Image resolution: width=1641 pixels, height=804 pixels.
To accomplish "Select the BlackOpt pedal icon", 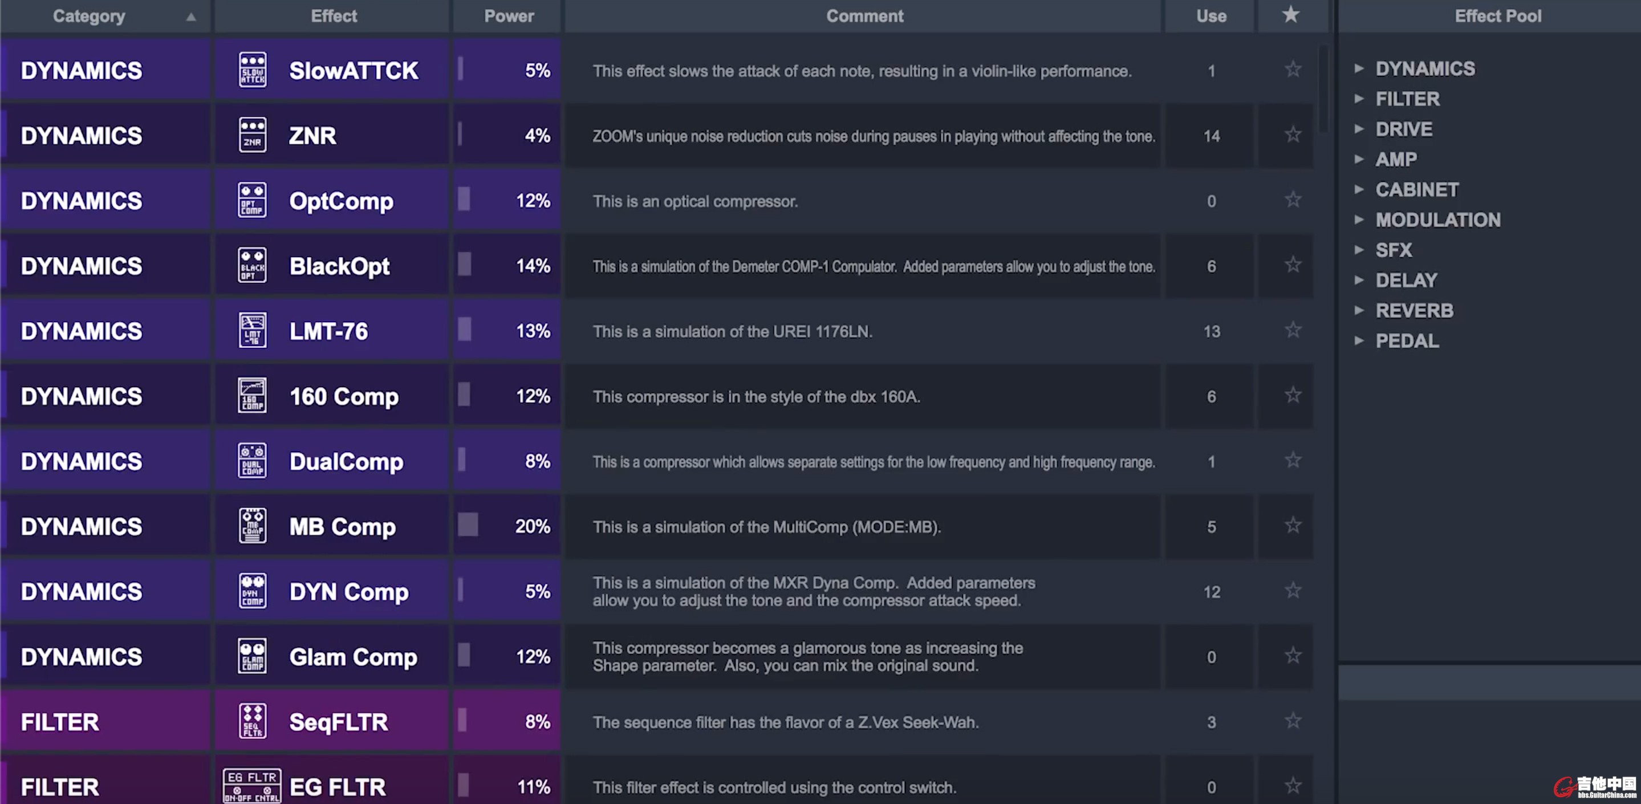I will coord(252,266).
